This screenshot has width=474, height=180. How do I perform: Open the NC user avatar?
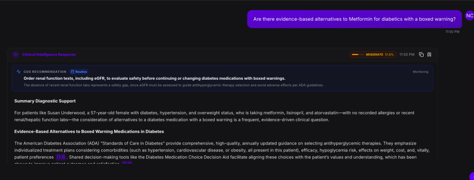tap(470, 16)
